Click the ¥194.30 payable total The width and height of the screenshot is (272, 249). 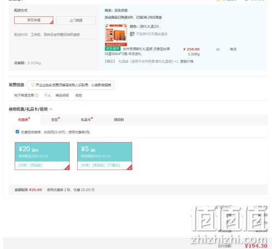[x=256, y=246]
